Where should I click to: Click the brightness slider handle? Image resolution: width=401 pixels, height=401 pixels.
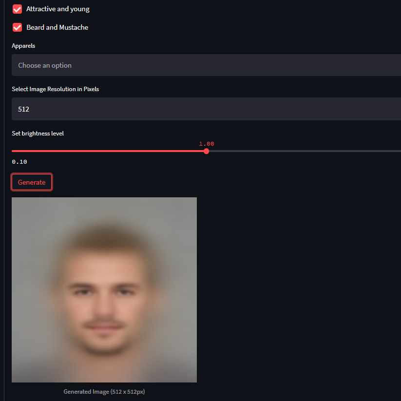click(x=207, y=151)
